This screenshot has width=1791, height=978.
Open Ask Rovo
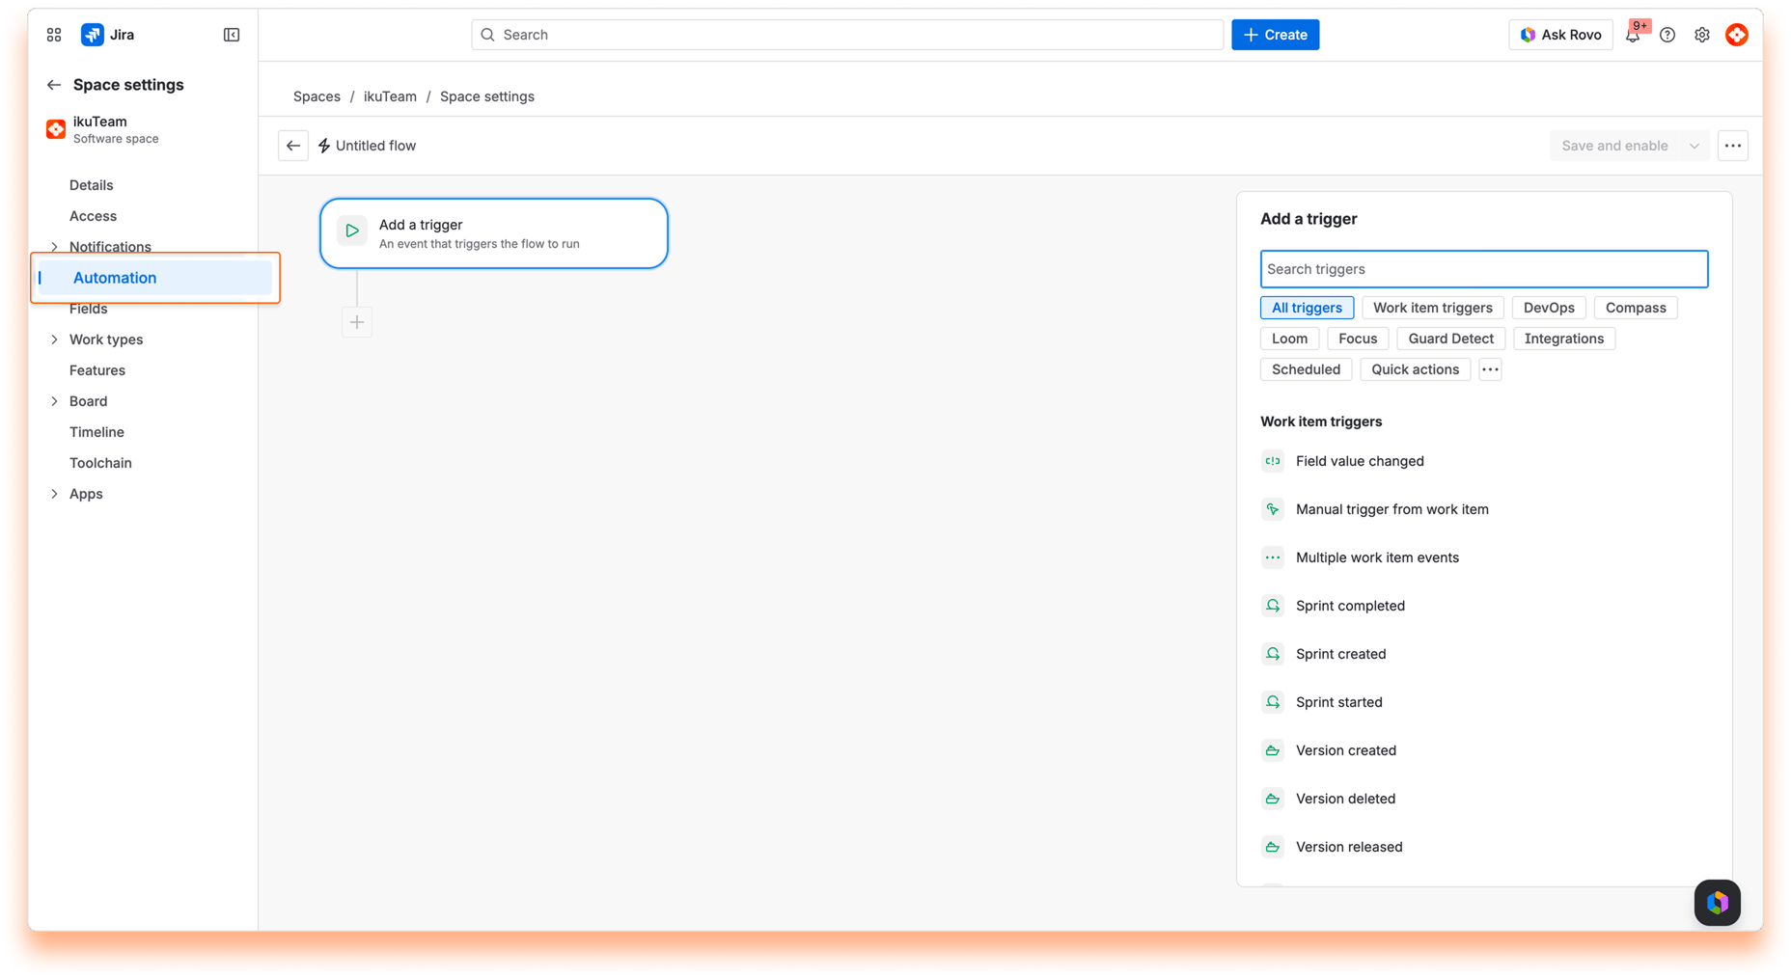click(1560, 35)
